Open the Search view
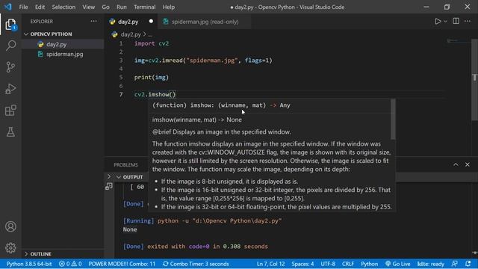The height and width of the screenshot is (269, 478). pyautogui.click(x=10, y=46)
